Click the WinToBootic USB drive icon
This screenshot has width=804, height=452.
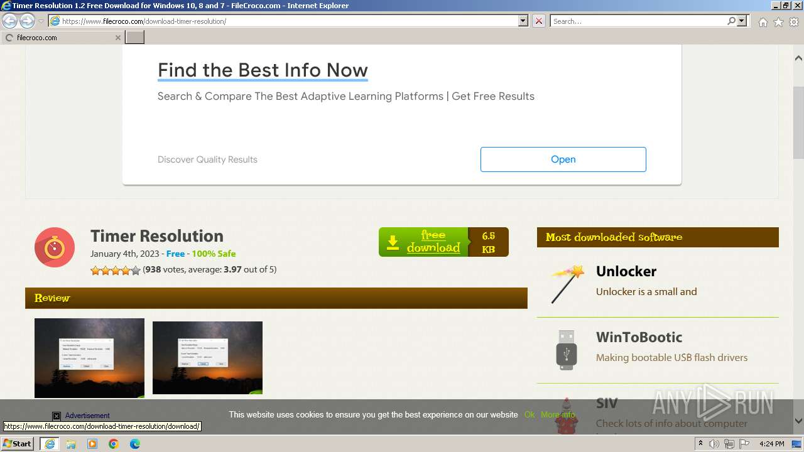pos(566,350)
